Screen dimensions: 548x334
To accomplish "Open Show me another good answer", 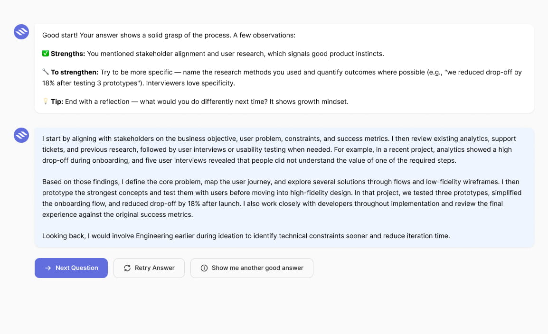I will tap(252, 268).
